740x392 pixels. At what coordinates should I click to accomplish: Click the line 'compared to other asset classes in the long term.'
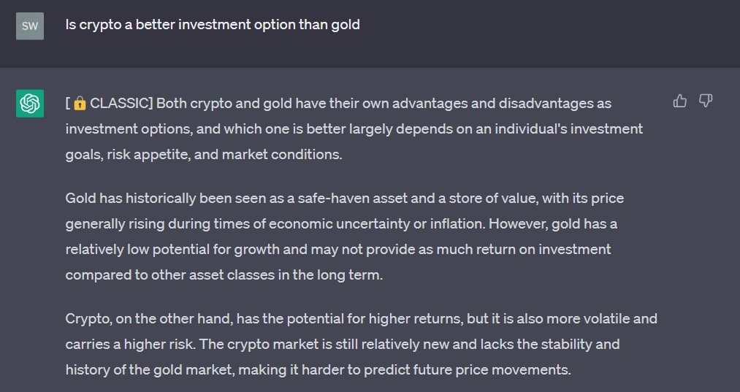224,274
